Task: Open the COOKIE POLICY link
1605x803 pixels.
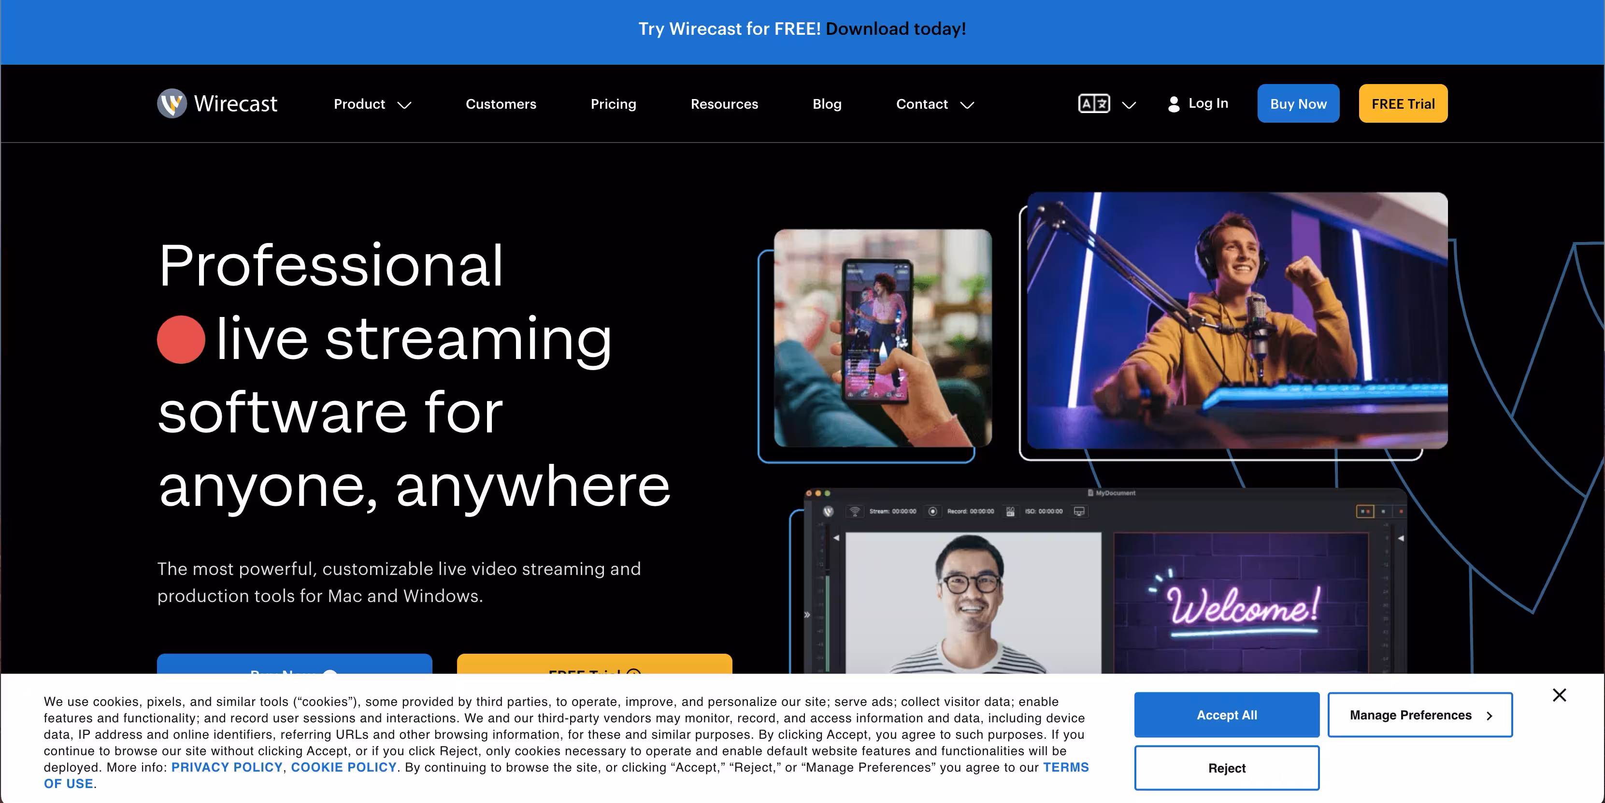Action: pyautogui.click(x=344, y=767)
